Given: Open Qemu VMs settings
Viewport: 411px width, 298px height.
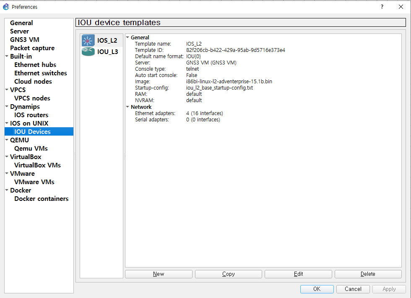Looking at the screenshot, I should pos(31,148).
